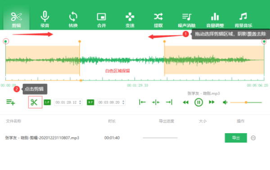This screenshot has width=270, height=170.
Task: Click the RP right point button
Action: (x=90, y=102)
